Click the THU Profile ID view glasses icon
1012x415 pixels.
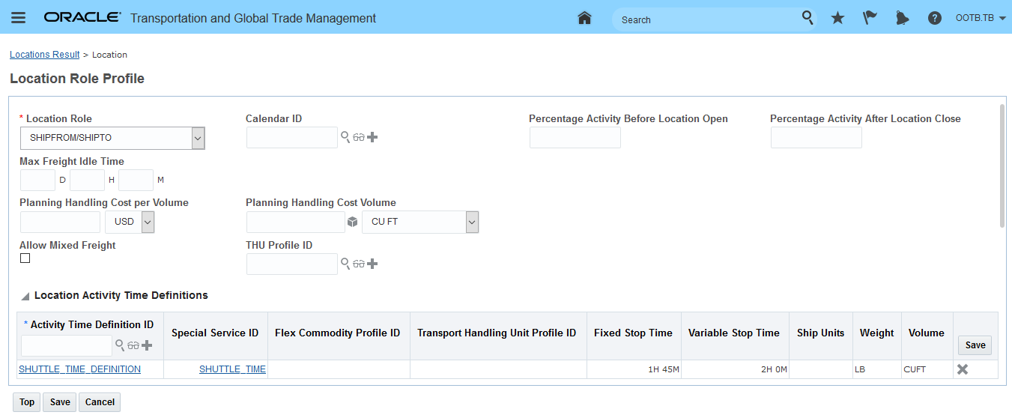(x=359, y=264)
